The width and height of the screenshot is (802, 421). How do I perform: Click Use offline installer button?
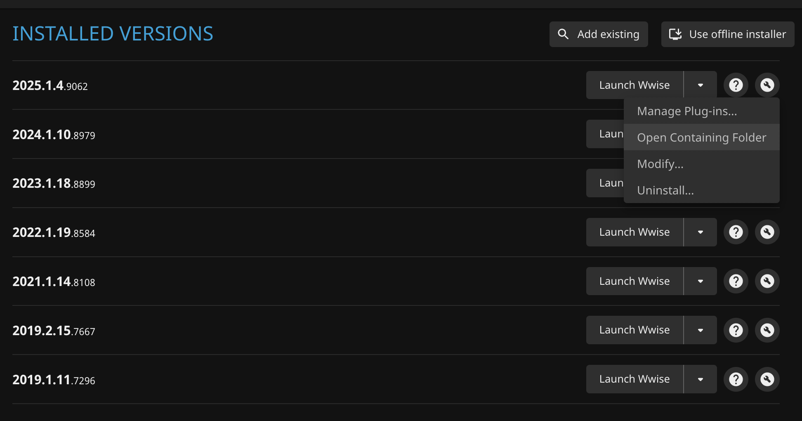[728, 34]
